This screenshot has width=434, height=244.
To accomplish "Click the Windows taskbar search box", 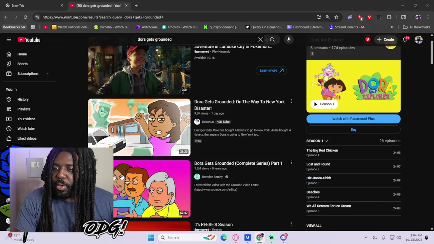I will (187, 238).
